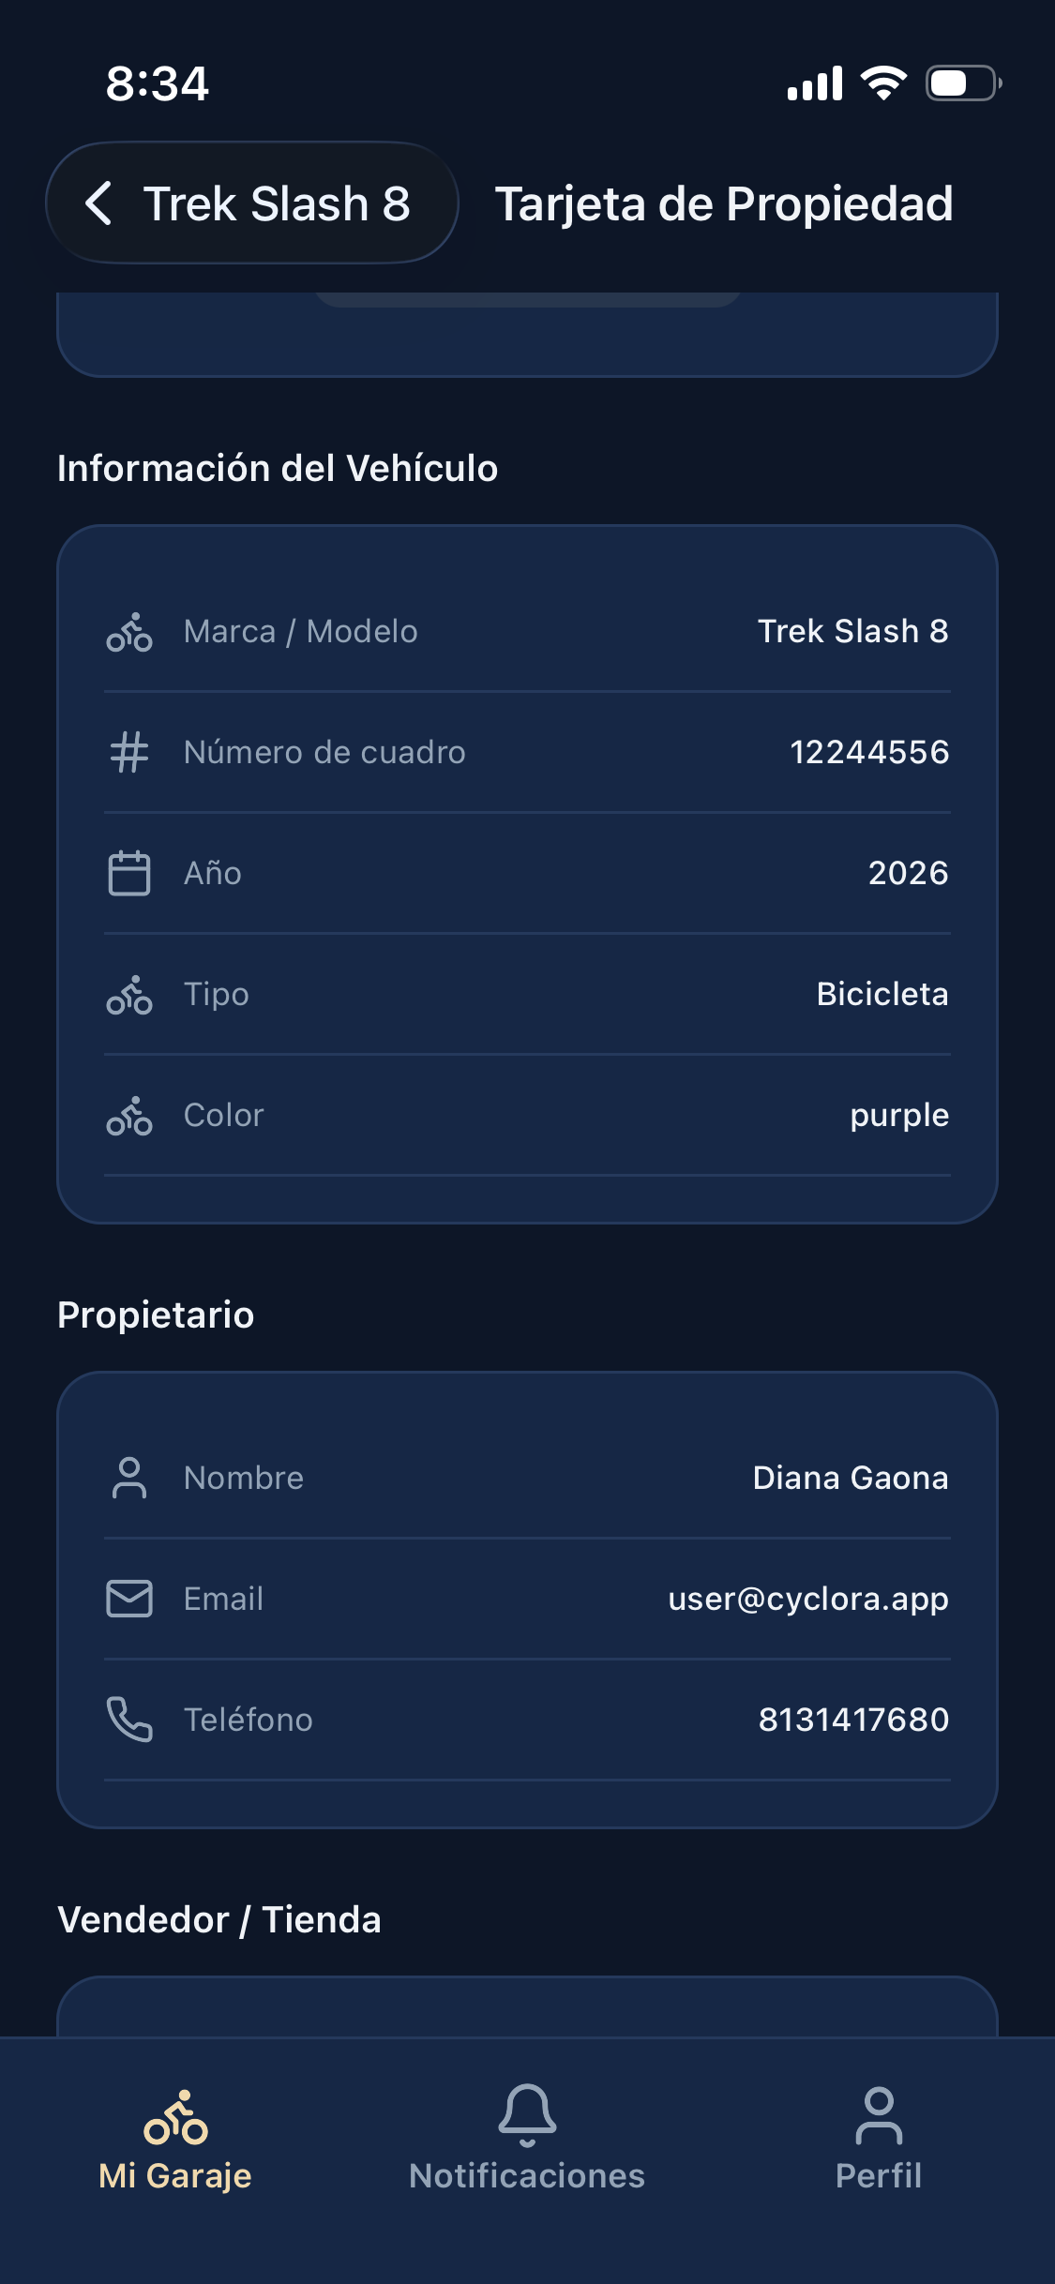Tap the year value 2026
Viewport: 1055px width, 2284px height.
[908, 873]
